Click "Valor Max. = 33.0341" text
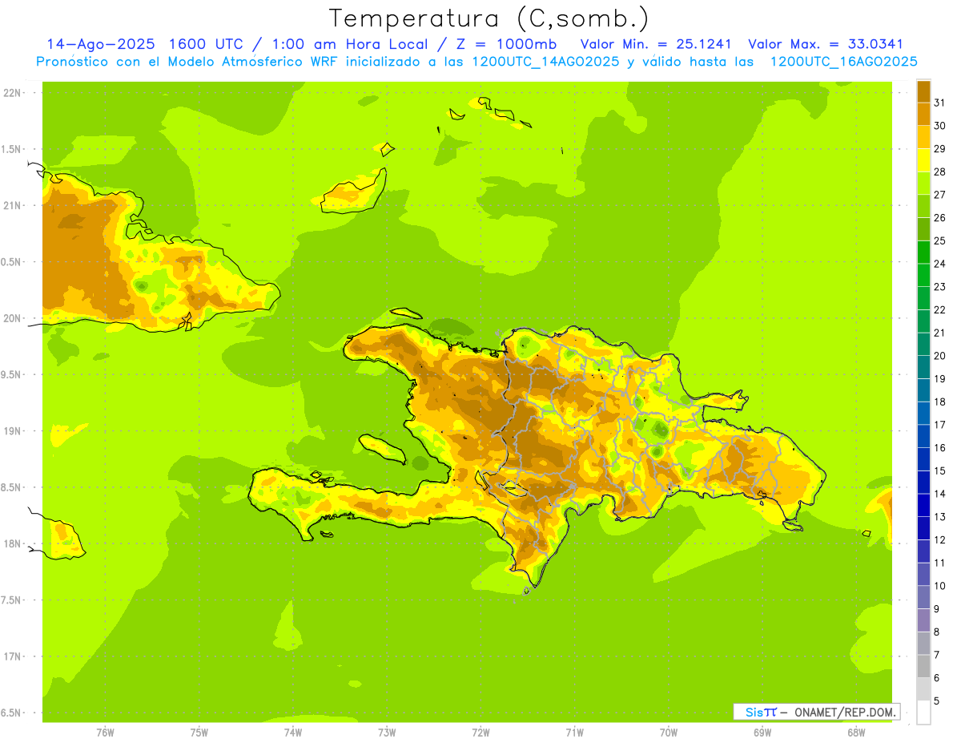 click(x=825, y=44)
